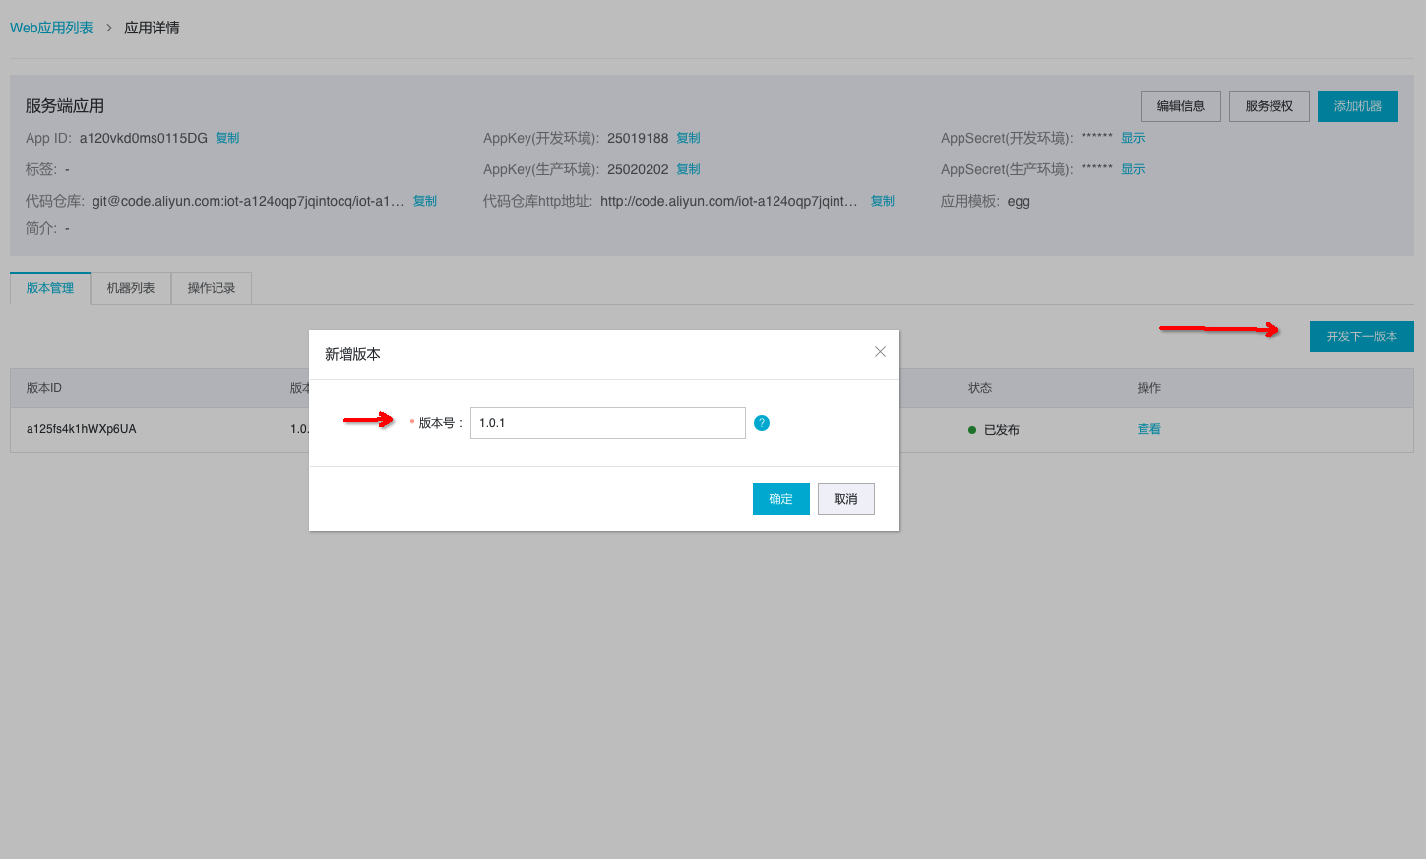The height and width of the screenshot is (859, 1426).
Task: Click the 已发布 status text
Action: click(1002, 430)
